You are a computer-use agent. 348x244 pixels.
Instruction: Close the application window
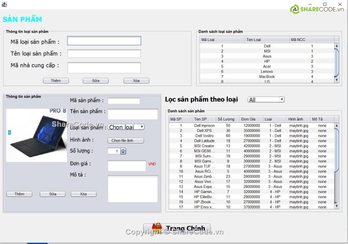[340, 4]
